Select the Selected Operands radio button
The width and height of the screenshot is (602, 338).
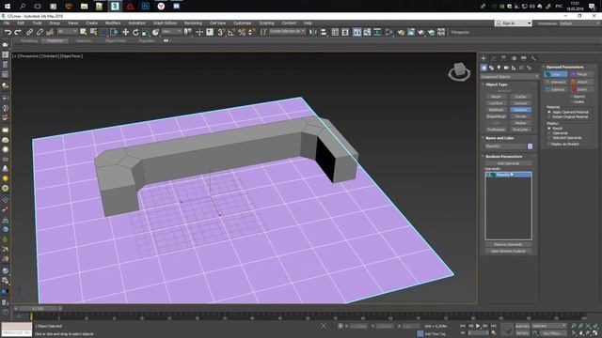click(x=549, y=138)
